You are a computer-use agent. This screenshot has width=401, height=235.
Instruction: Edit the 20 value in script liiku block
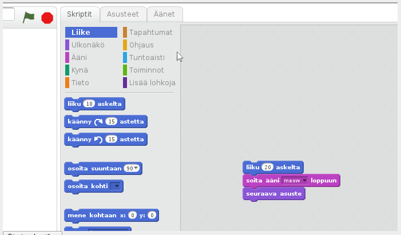coord(268,168)
